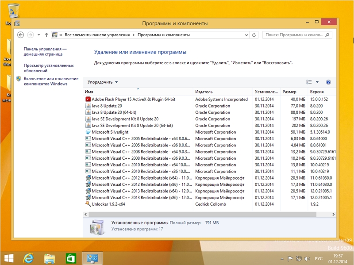Select Visual C++ 2010 x86 icon
This screenshot has height=265, width=354.
pos(88,171)
